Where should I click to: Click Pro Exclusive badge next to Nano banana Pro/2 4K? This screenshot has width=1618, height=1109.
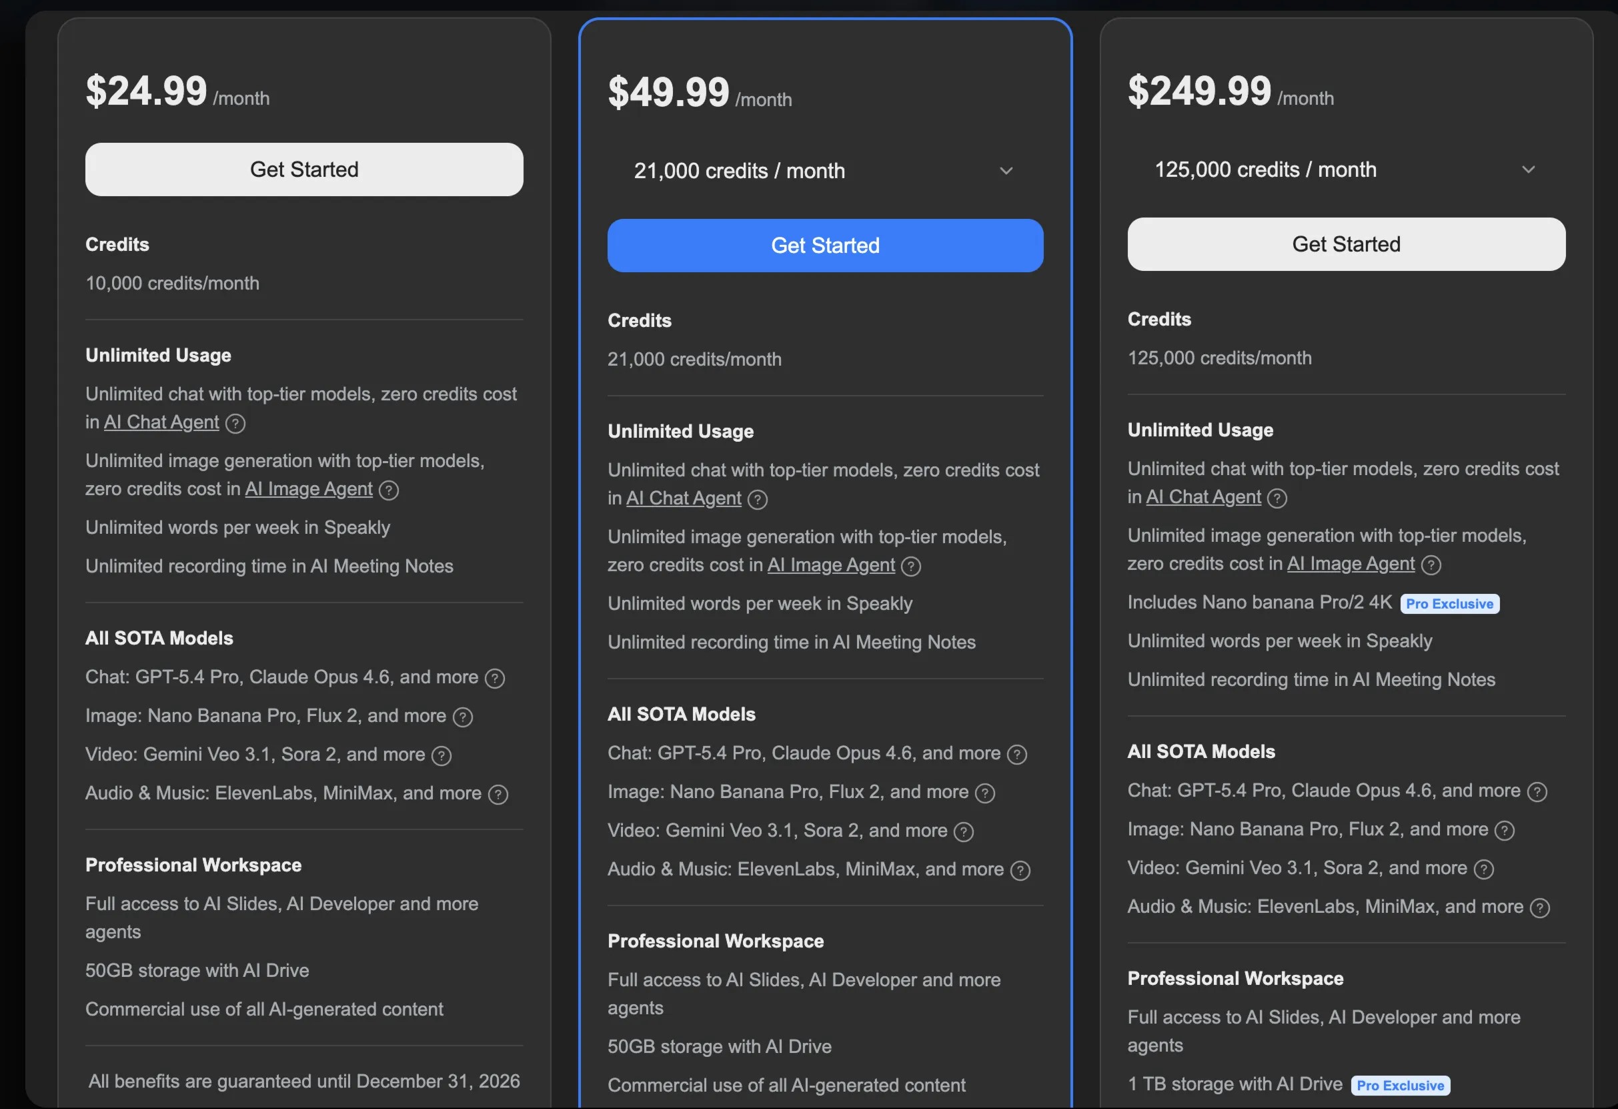pos(1449,604)
